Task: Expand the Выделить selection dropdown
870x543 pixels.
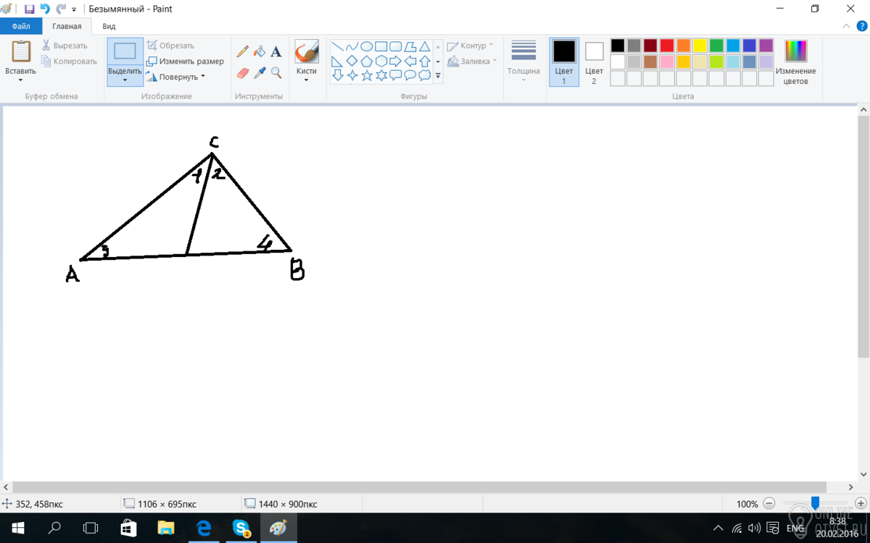Action: [x=125, y=80]
